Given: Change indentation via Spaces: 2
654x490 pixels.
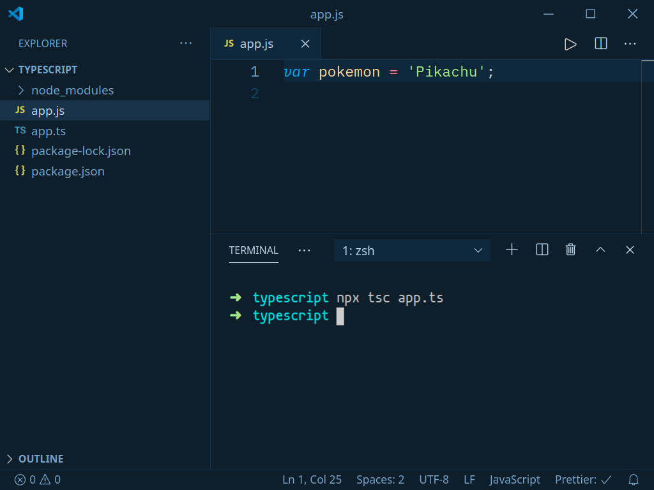Looking at the screenshot, I should [x=380, y=480].
